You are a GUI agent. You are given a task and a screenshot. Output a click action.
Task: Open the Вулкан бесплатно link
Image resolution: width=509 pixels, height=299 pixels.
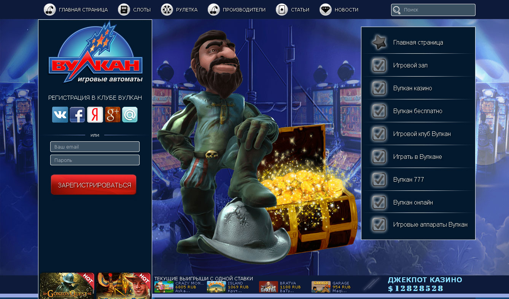(x=418, y=111)
